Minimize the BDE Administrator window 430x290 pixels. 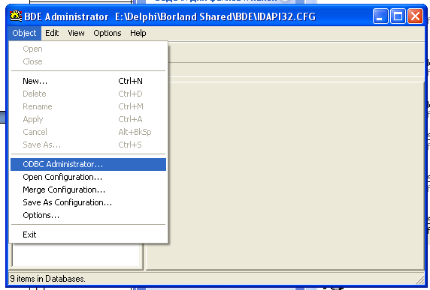point(380,16)
